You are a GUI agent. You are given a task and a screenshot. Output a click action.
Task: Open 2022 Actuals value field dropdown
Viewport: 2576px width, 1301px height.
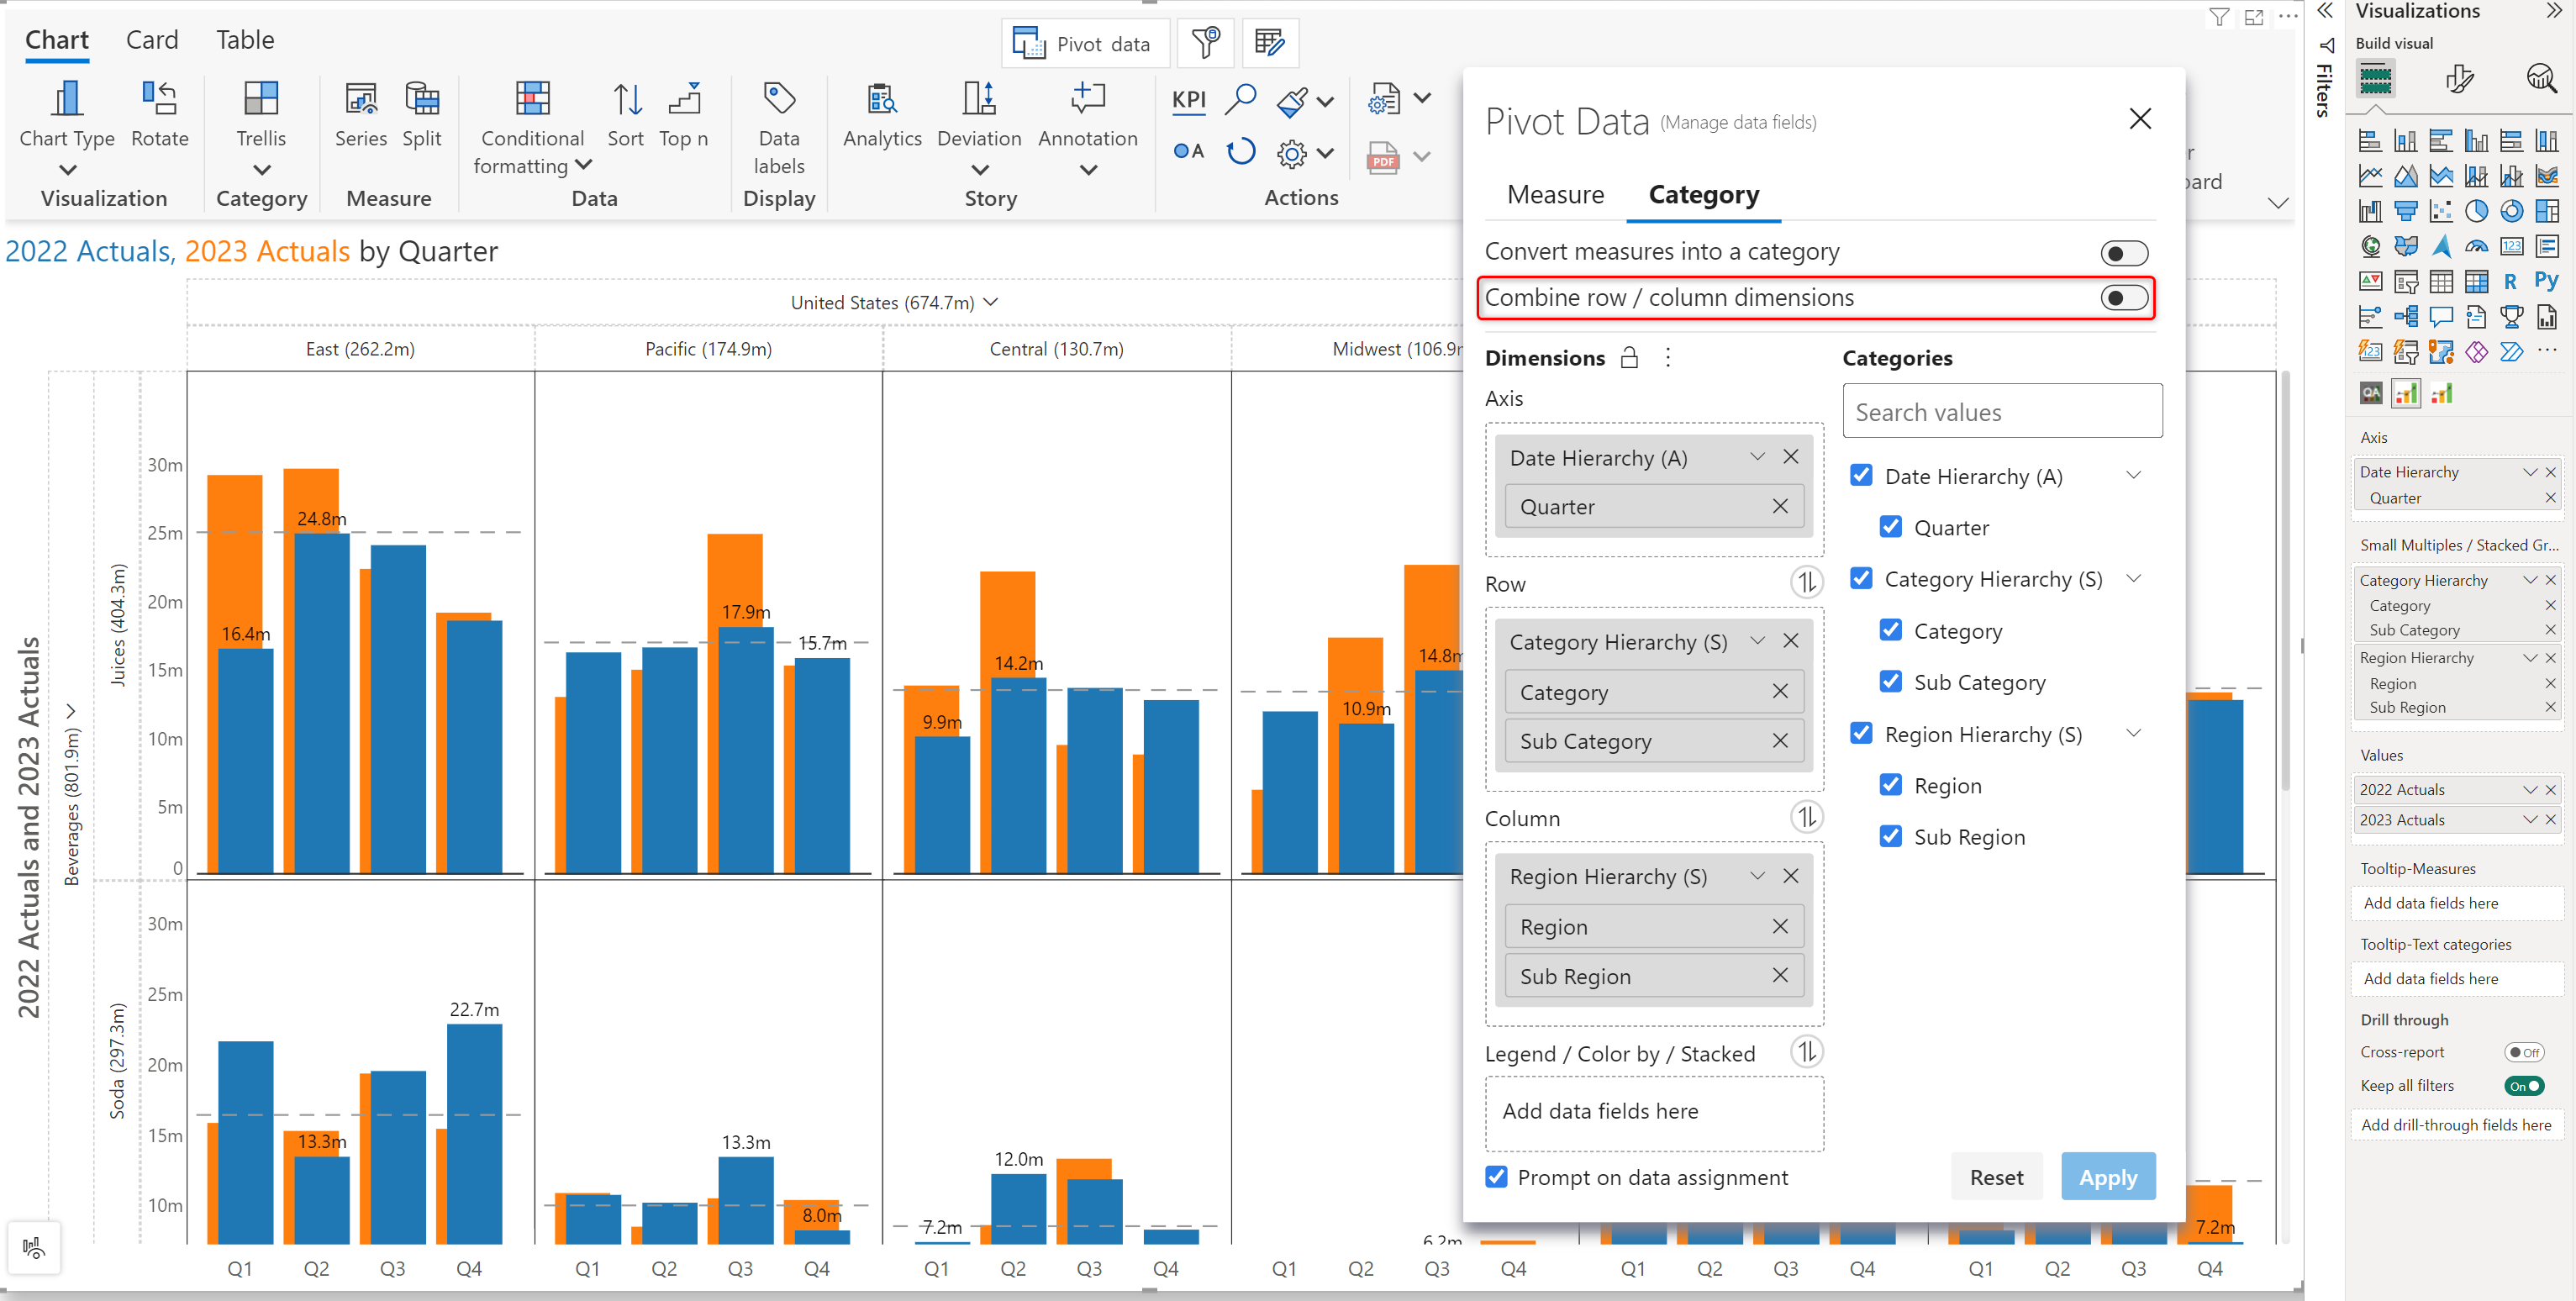coord(2529,790)
